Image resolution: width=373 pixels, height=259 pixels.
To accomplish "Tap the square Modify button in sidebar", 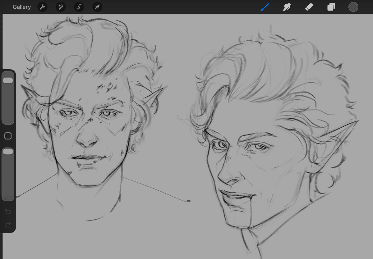I will (8, 136).
